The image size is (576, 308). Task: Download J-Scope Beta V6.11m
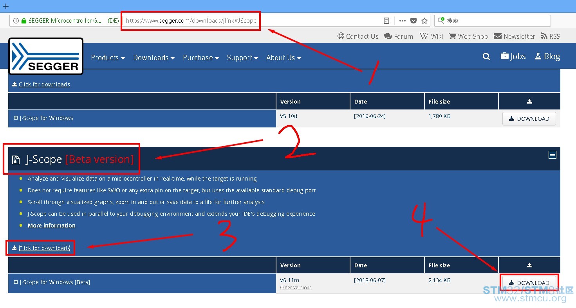click(x=529, y=283)
